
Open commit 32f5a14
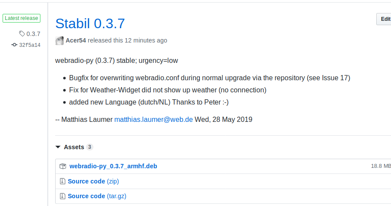(x=30, y=45)
